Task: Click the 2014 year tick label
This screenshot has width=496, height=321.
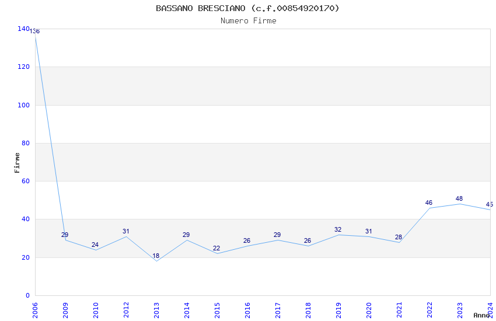Action: pos(187,310)
